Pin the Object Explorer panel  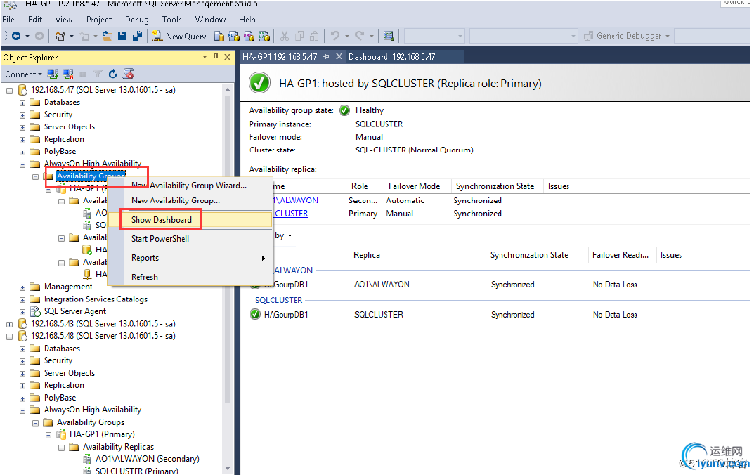[x=216, y=57]
